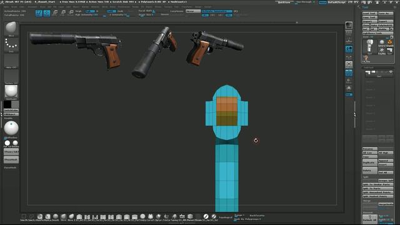Toggle PolyF polyframe display
400x225 pixels.
(349, 72)
